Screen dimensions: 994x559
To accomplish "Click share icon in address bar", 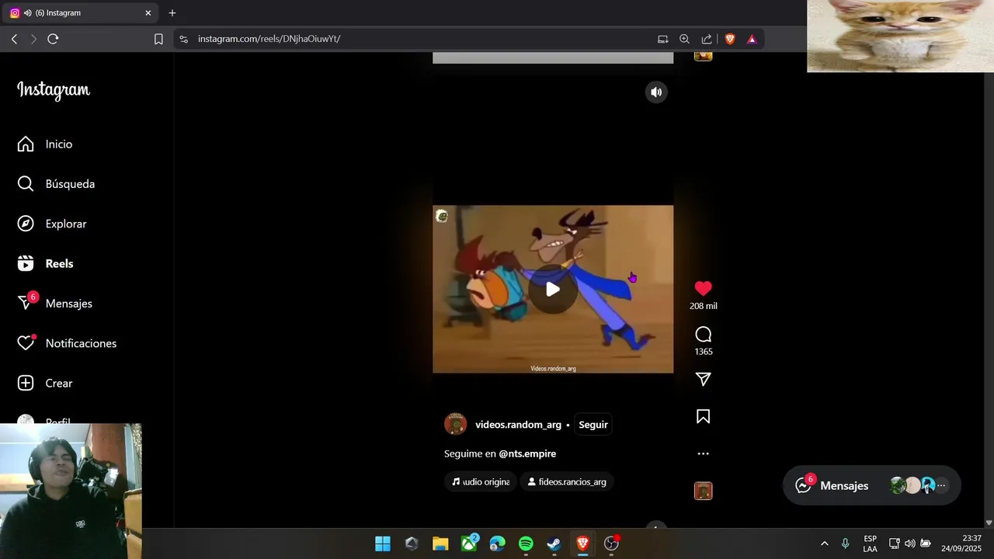I will tap(707, 39).
